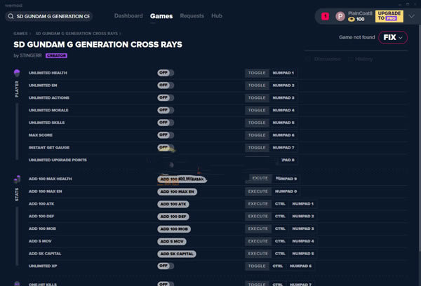Open the red notification badge

[325, 16]
